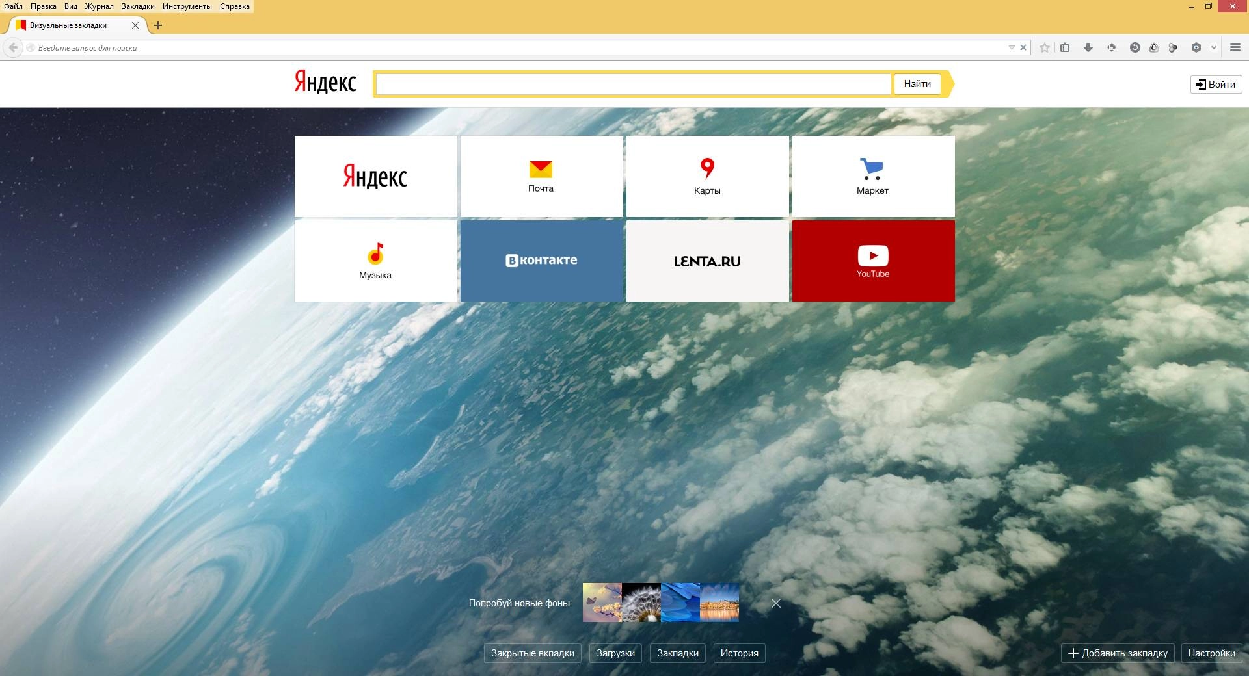Screen dimensions: 1249x676
Task: Open the ВКонтакте tile
Action: [x=542, y=261]
